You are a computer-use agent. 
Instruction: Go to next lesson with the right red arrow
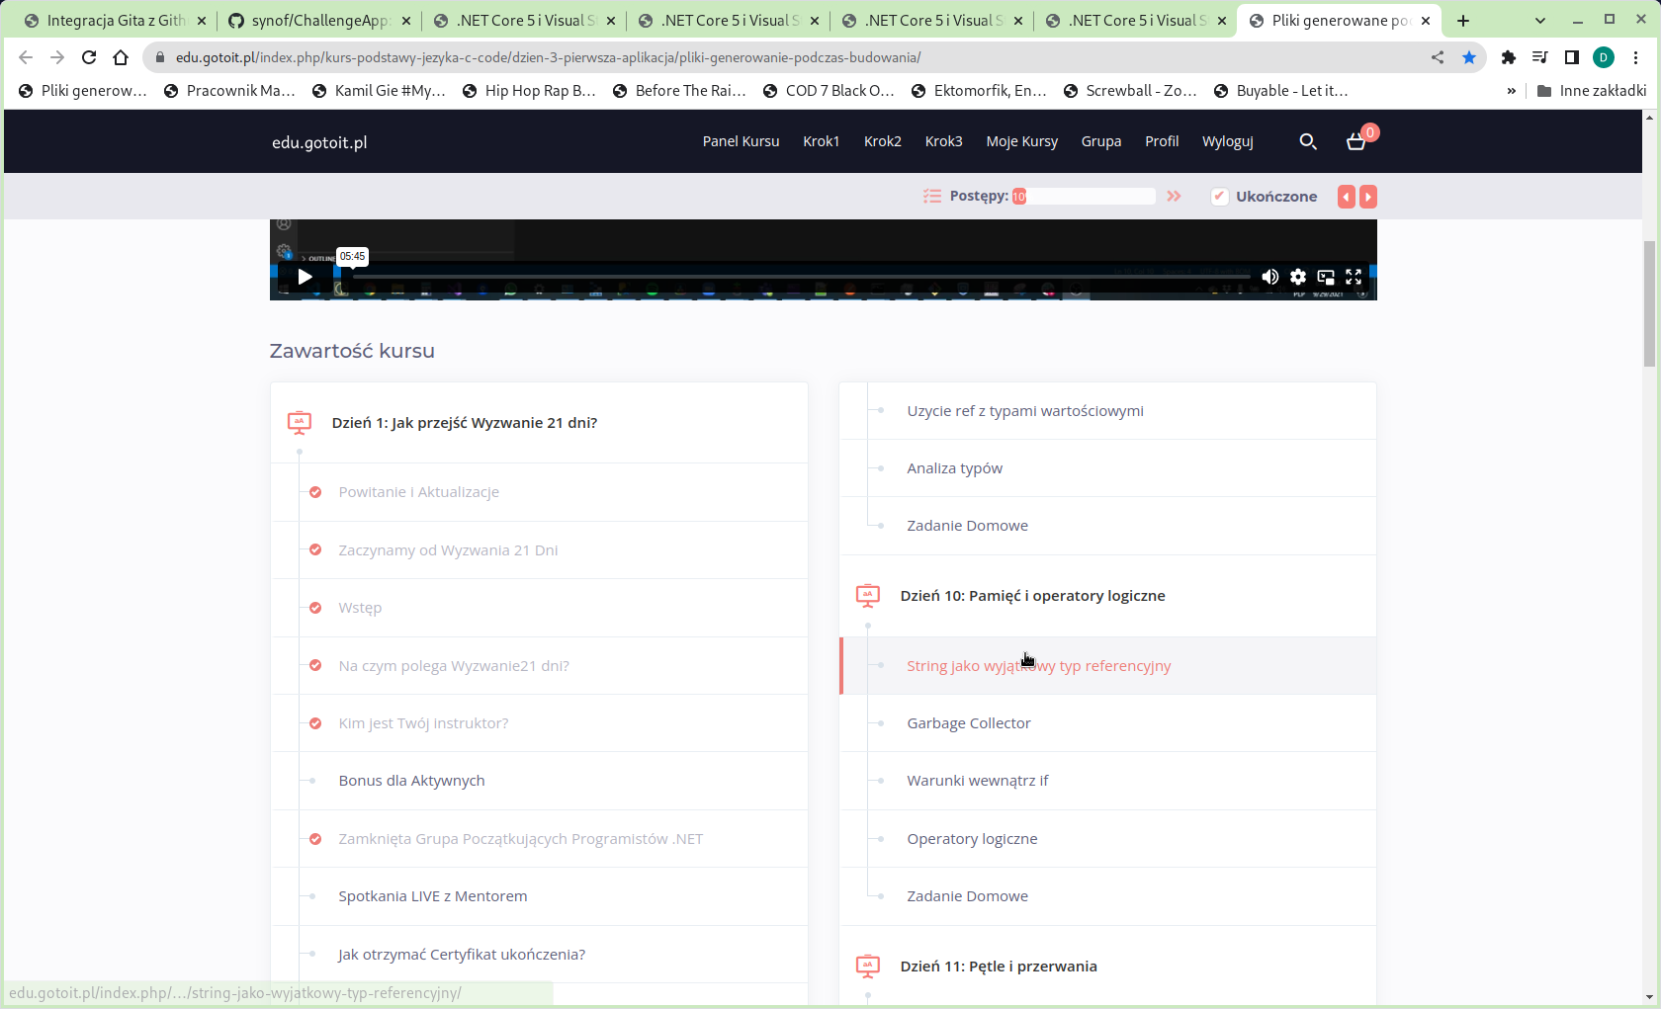point(1368,197)
